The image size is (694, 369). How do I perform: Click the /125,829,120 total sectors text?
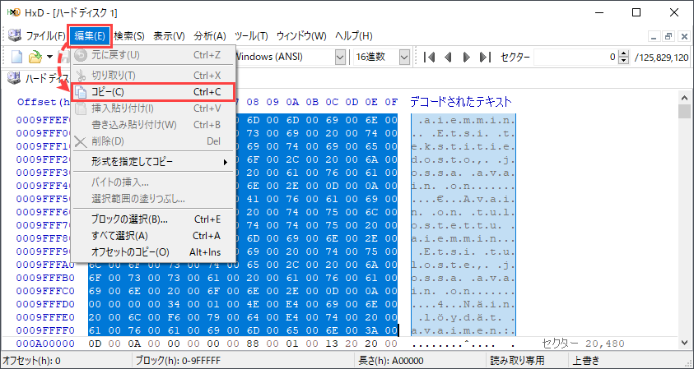click(661, 57)
